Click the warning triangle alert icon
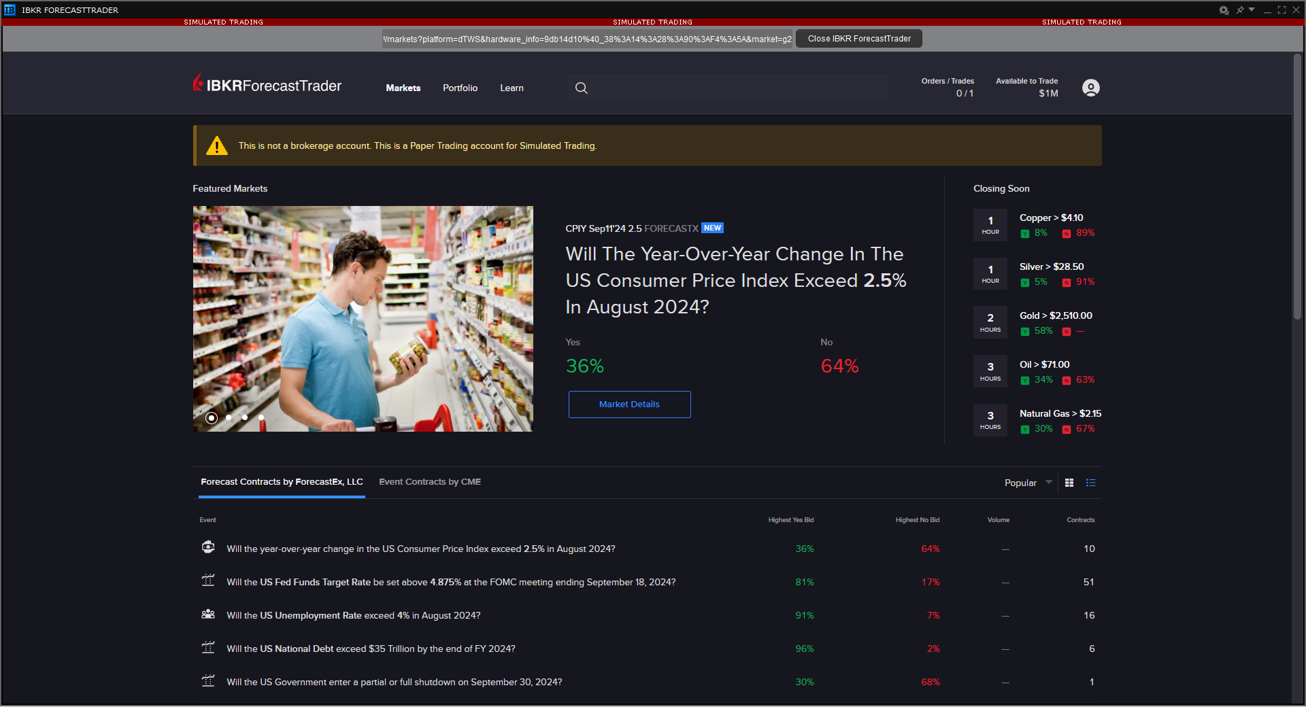Viewport: 1306px width, 707px height. (x=216, y=145)
